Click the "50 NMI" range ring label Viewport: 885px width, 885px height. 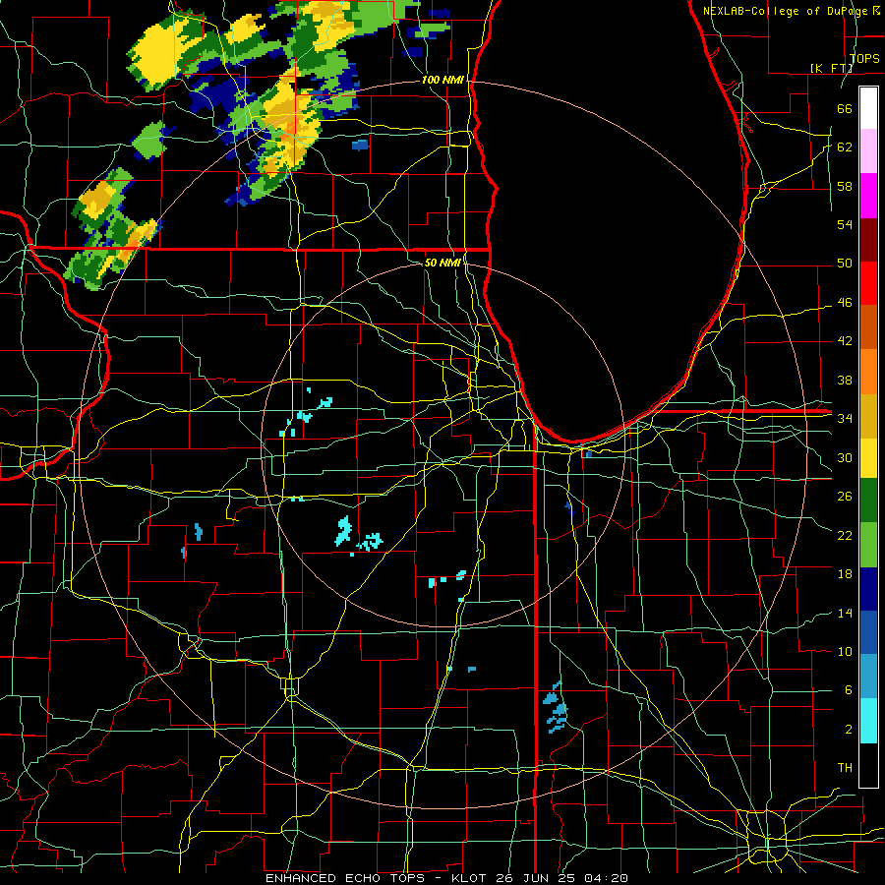442,263
